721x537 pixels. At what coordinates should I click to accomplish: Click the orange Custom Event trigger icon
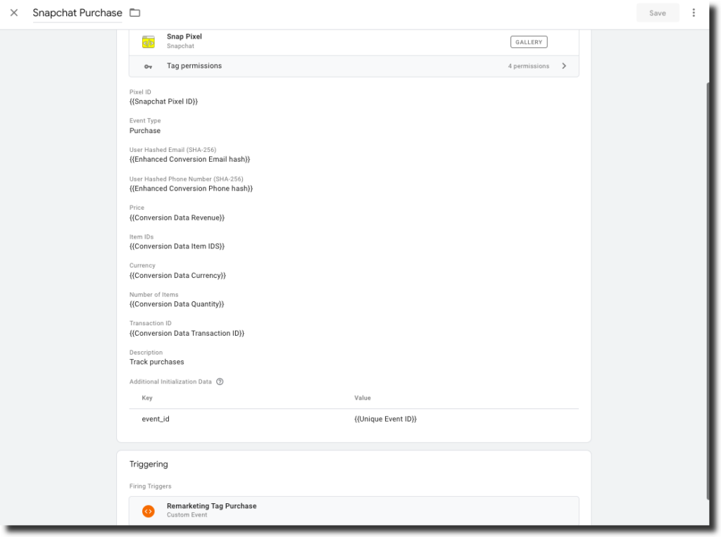[x=148, y=511]
